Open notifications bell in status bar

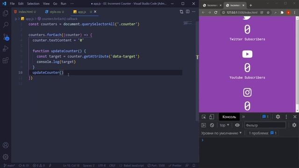click(194, 166)
